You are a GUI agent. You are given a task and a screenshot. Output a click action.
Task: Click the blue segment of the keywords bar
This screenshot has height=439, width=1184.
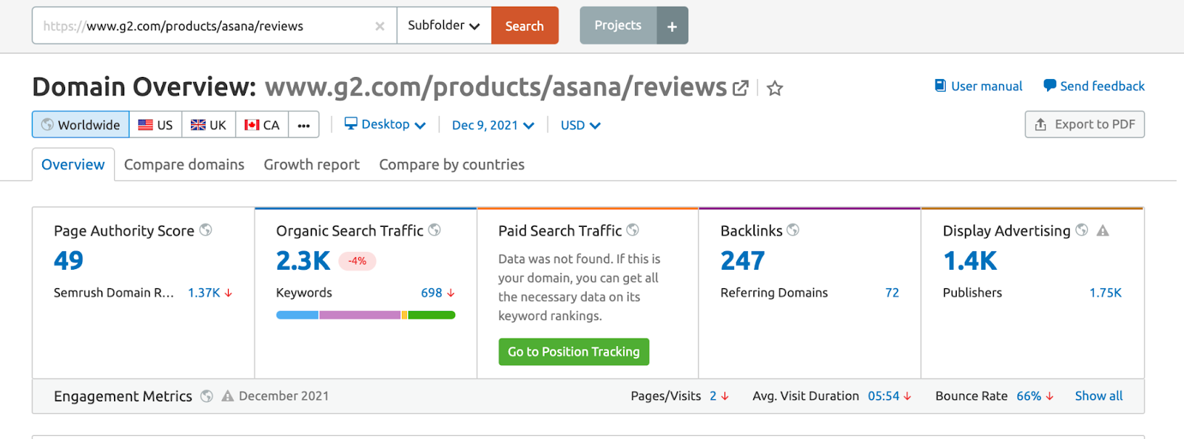pyautogui.click(x=297, y=315)
